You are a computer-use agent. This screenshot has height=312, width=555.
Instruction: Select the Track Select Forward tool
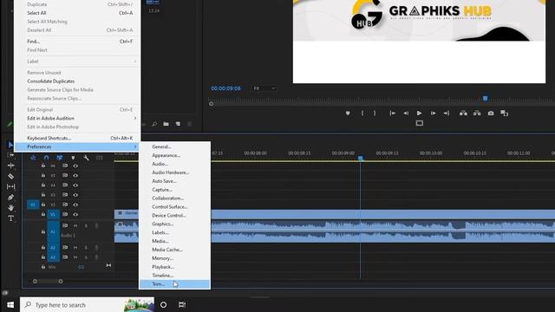point(10,155)
